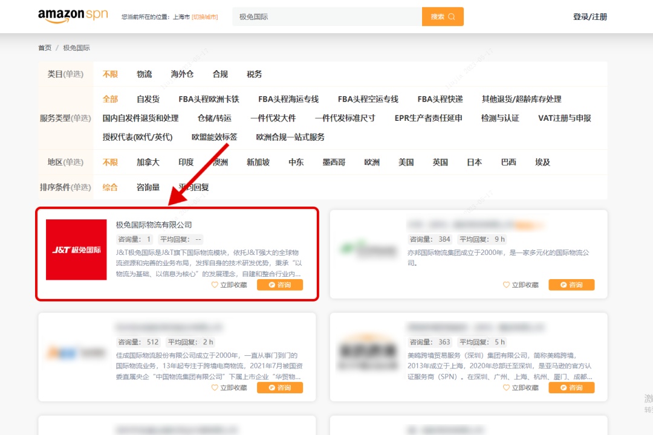Click heart icon on 极兔国际 card
This screenshot has height=435, width=653.
(215, 285)
